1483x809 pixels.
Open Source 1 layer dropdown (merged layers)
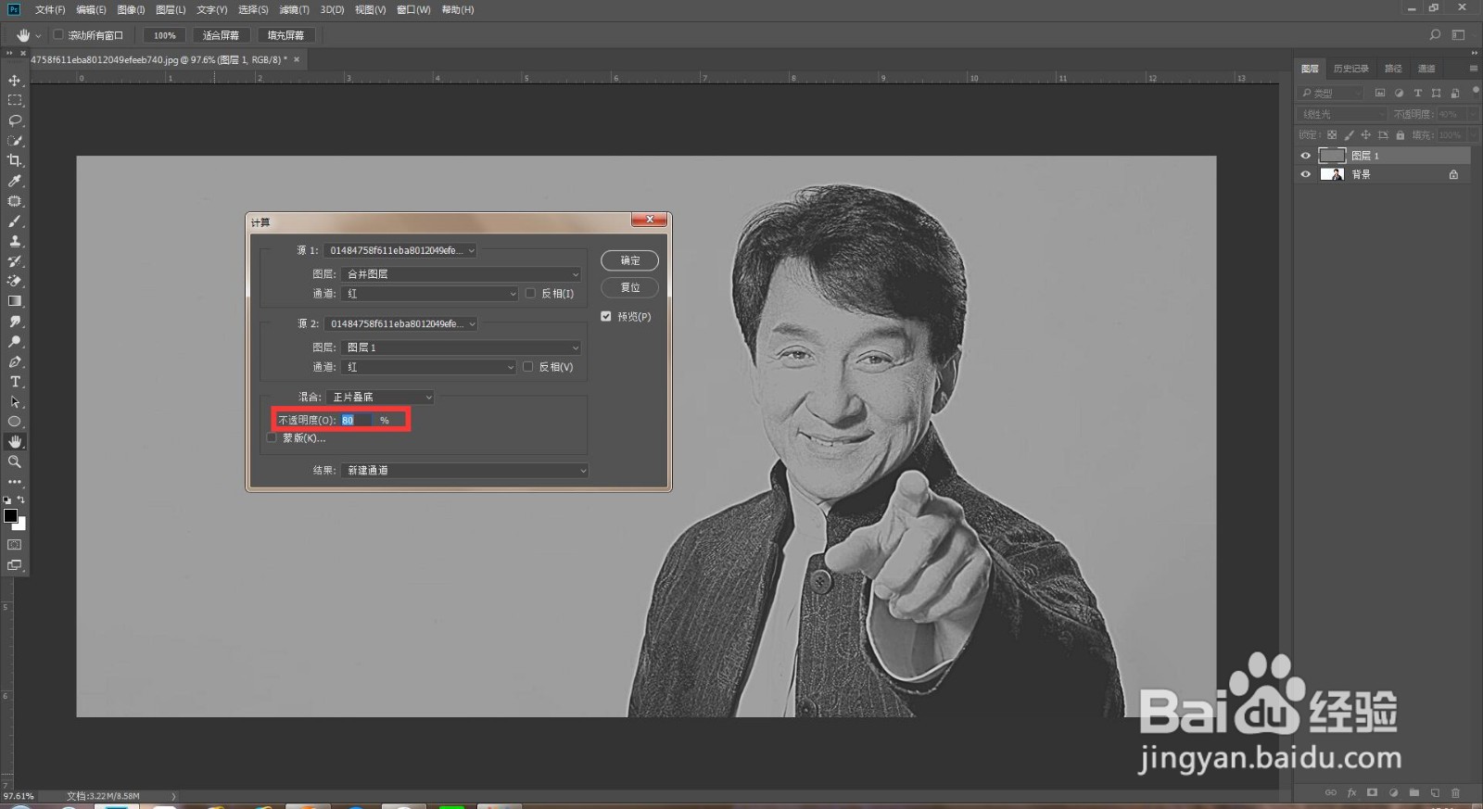click(462, 274)
